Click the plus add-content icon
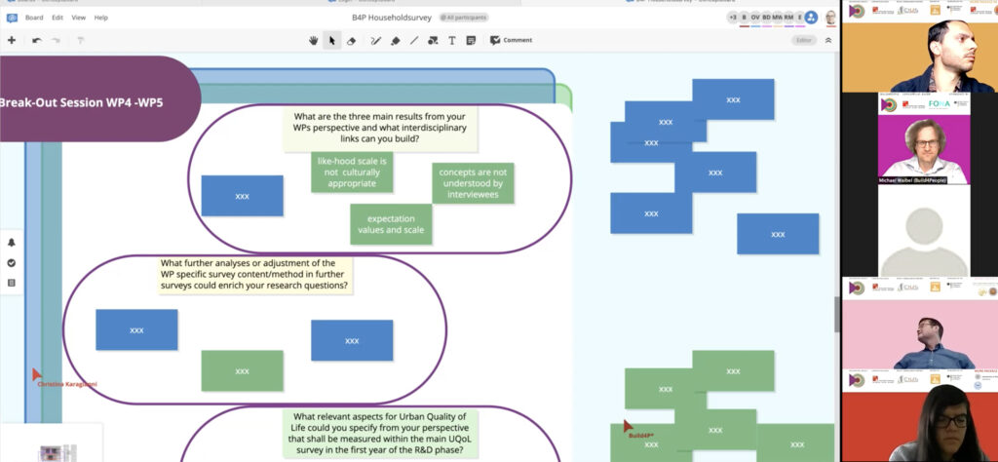 pos(12,40)
